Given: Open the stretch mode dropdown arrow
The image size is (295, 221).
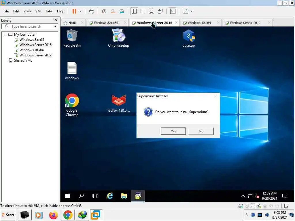Looking at the screenshot, I should 192,11.
